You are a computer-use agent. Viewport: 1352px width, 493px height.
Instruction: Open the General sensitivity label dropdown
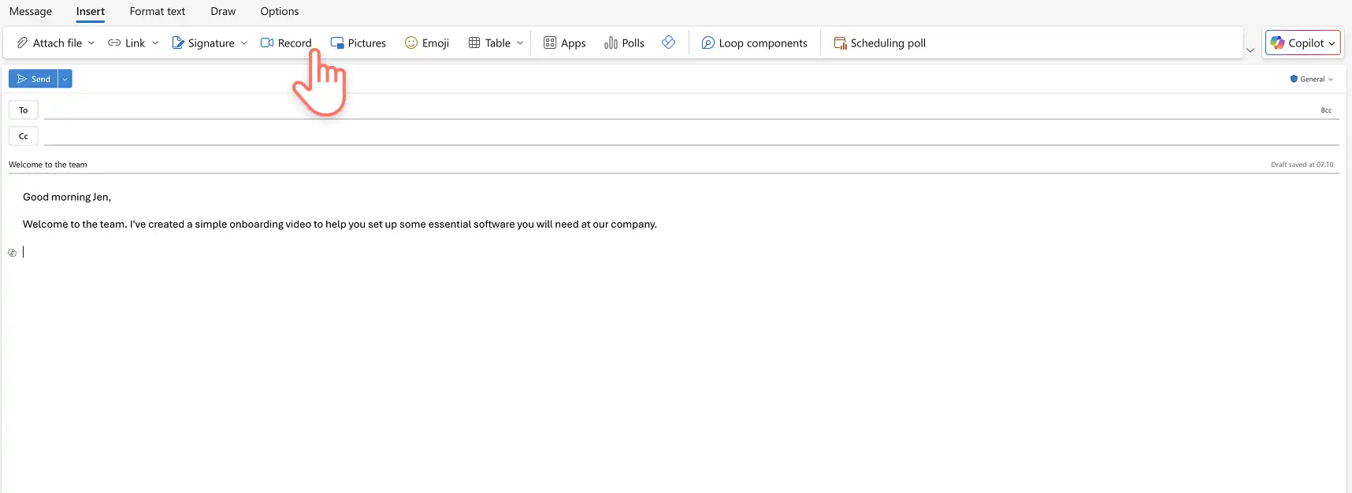coord(1312,79)
